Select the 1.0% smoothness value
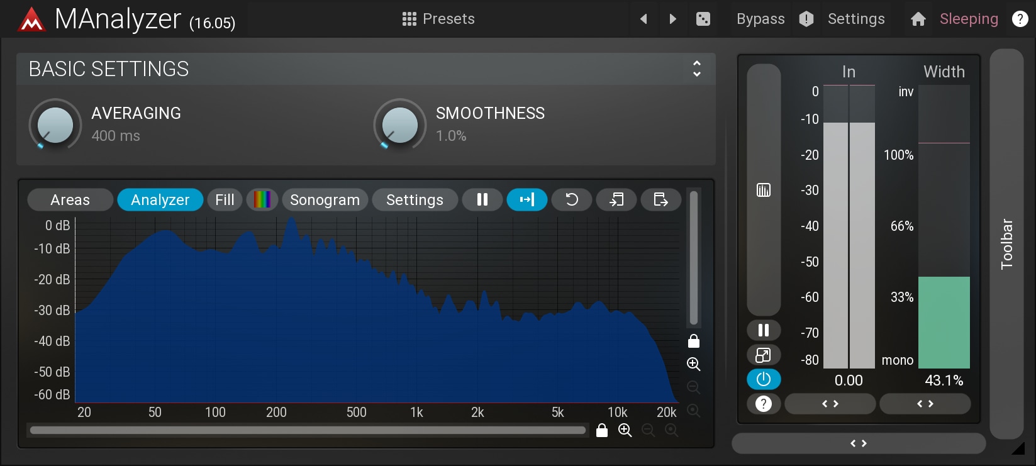The height and width of the screenshot is (466, 1036). click(451, 136)
